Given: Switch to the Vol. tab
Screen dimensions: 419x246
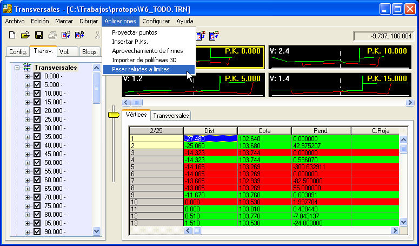Looking at the screenshot, I should tap(68, 52).
